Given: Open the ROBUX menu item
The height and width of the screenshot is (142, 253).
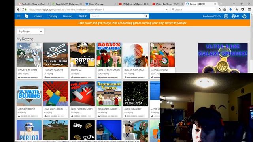Looking at the screenshot, I should point(83,16).
